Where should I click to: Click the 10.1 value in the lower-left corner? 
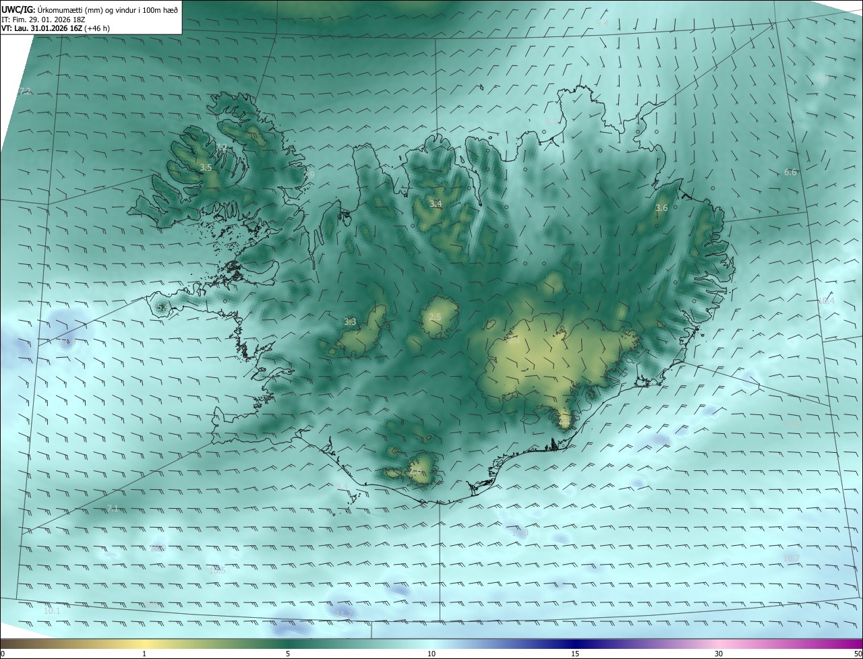pyautogui.click(x=52, y=611)
